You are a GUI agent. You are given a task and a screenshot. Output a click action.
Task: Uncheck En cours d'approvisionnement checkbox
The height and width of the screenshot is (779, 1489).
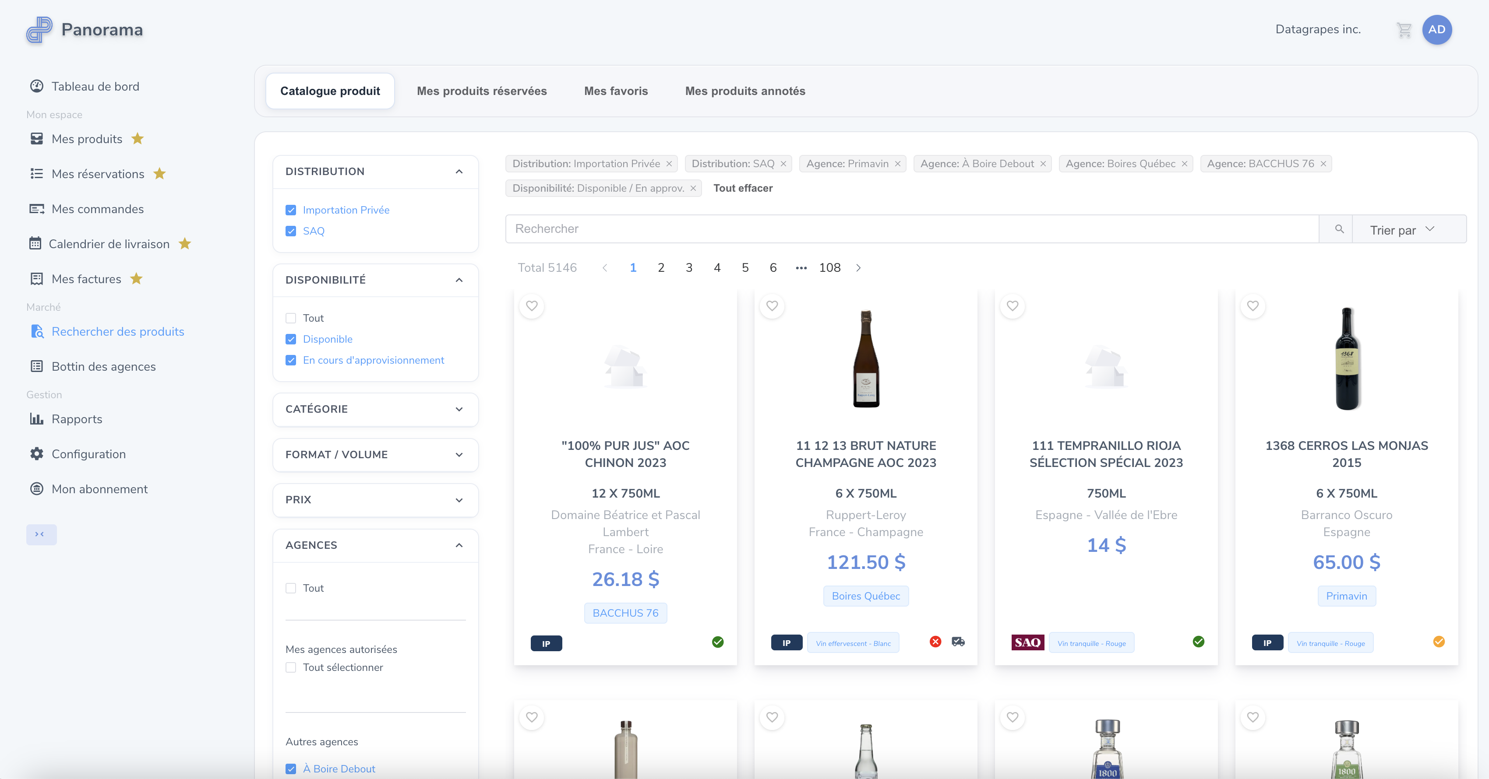coord(291,360)
